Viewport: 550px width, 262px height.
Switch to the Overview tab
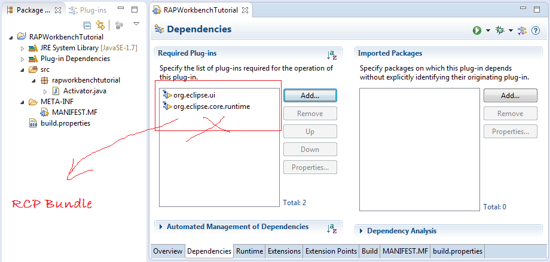tap(167, 251)
